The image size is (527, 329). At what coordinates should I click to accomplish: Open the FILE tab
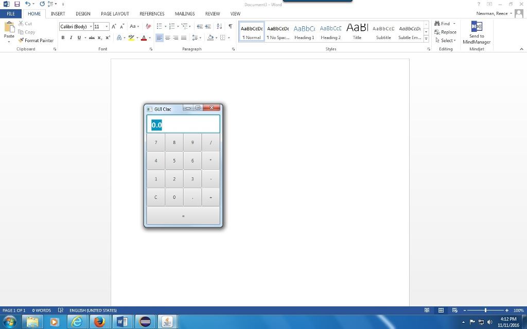pos(11,14)
